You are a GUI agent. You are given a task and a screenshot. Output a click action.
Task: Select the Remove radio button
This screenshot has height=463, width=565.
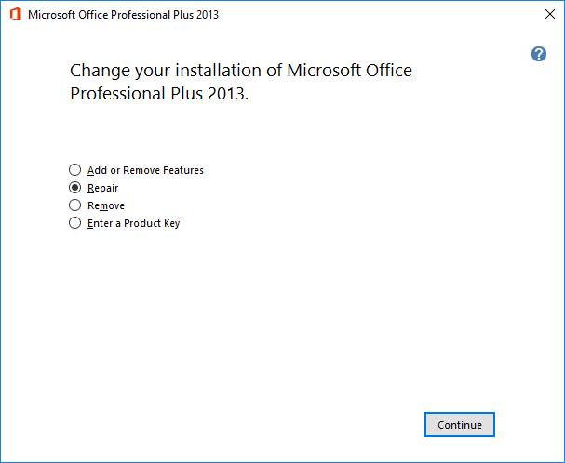(x=75, y=205)
